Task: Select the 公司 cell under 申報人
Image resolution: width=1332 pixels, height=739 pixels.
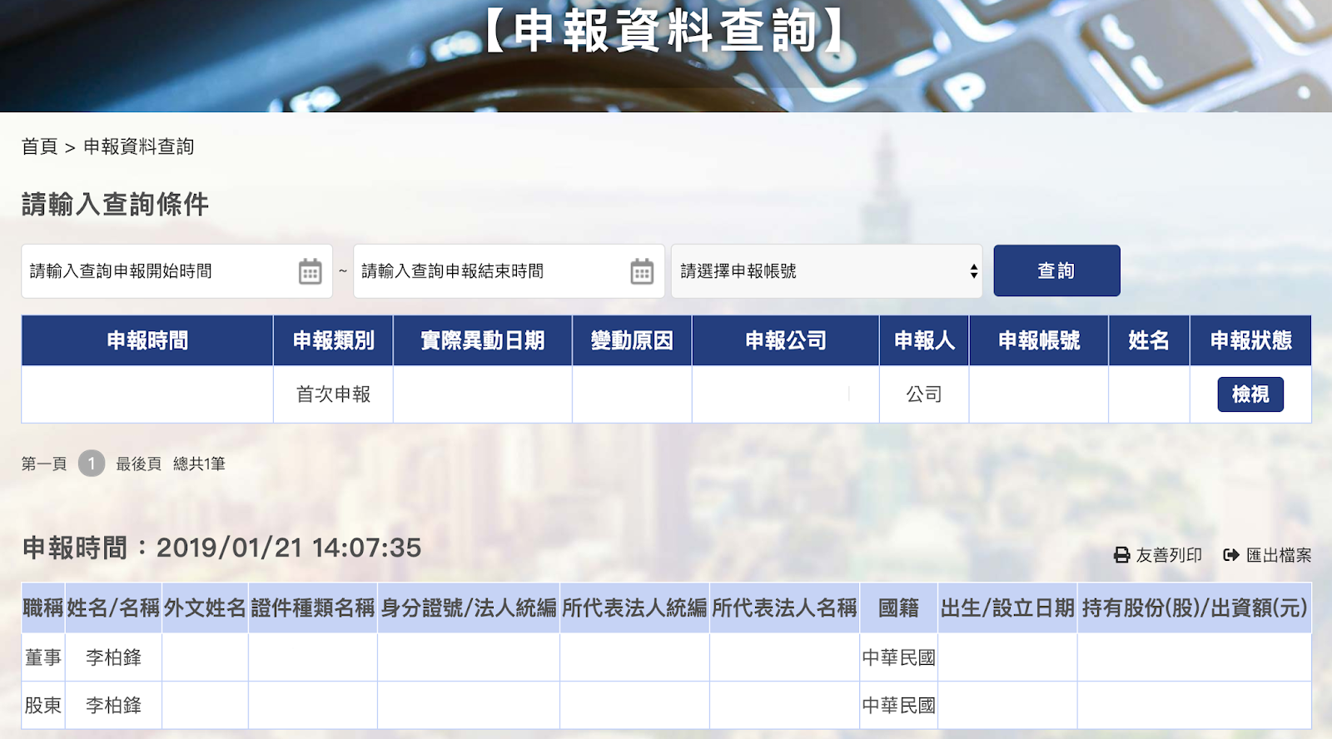Action: coord(924,394)
